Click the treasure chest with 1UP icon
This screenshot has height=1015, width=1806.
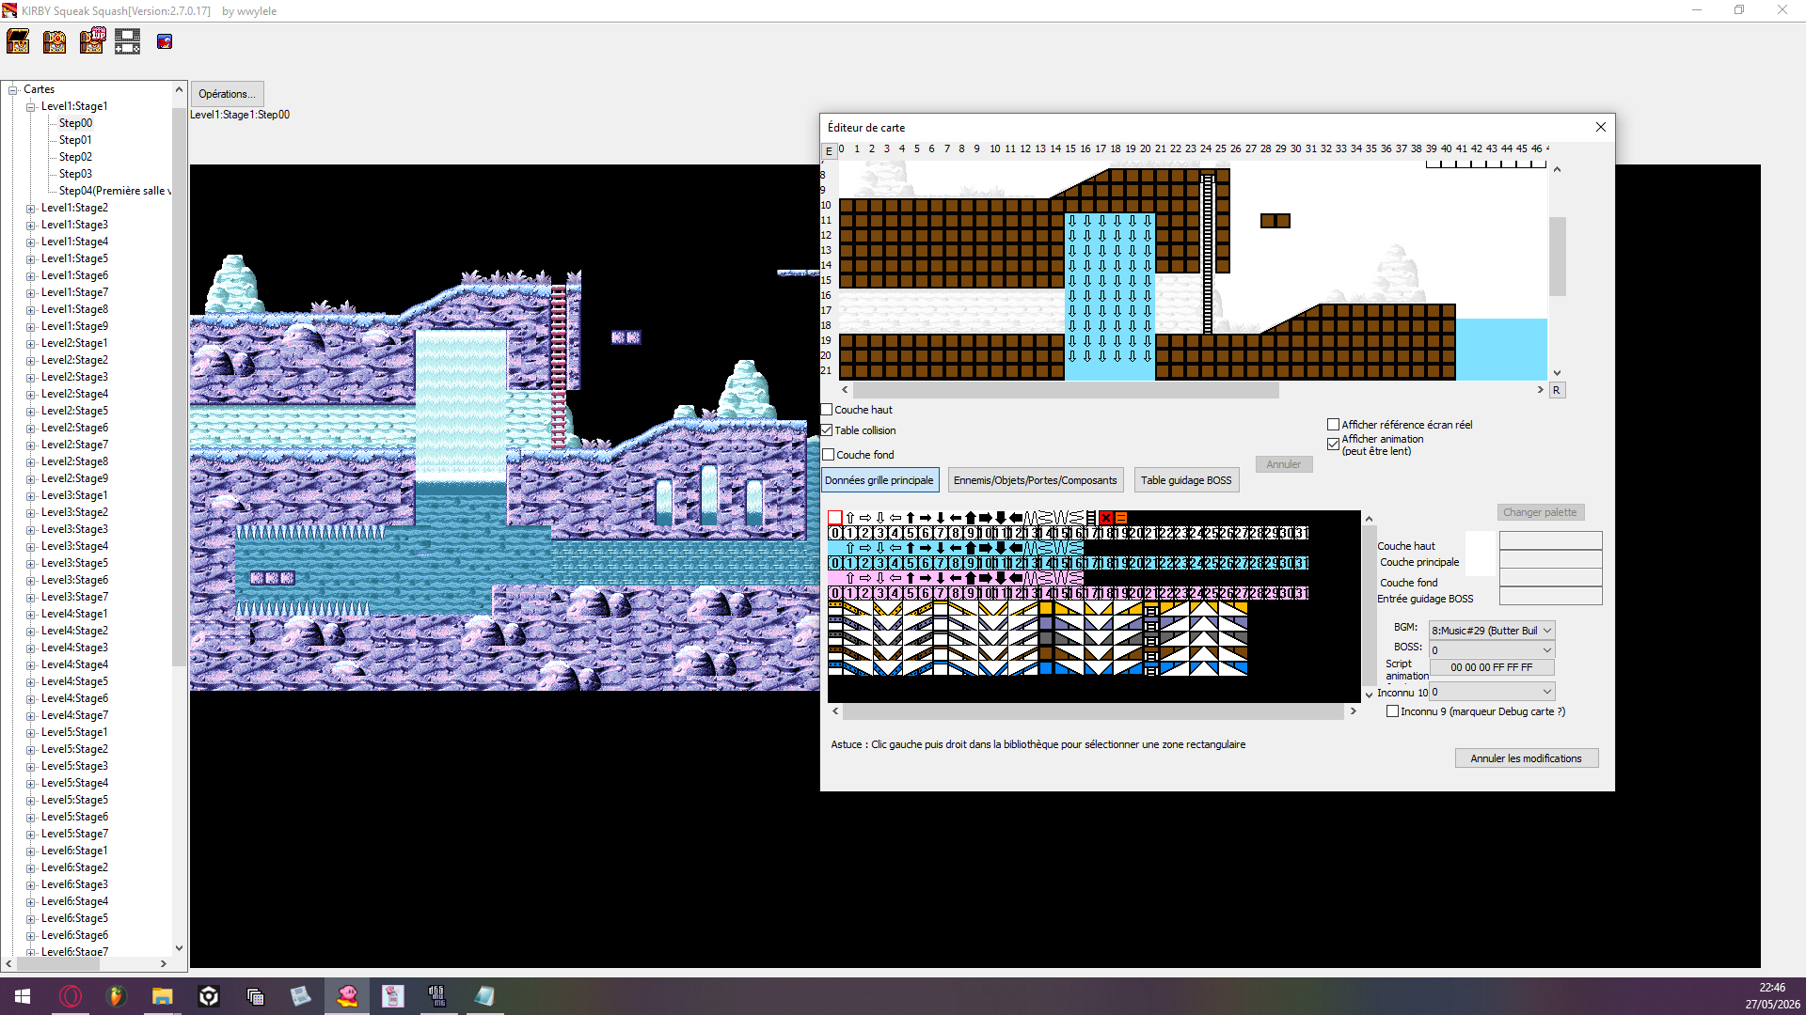[x=91, y=41]
